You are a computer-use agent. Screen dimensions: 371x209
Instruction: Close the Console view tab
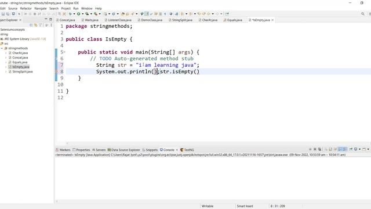[x=177, y=150]
